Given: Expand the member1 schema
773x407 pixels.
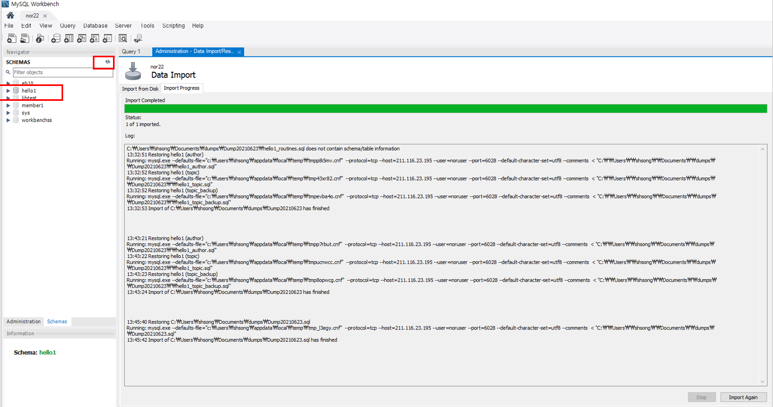Looking at the screenshot, I should point(8,106).
